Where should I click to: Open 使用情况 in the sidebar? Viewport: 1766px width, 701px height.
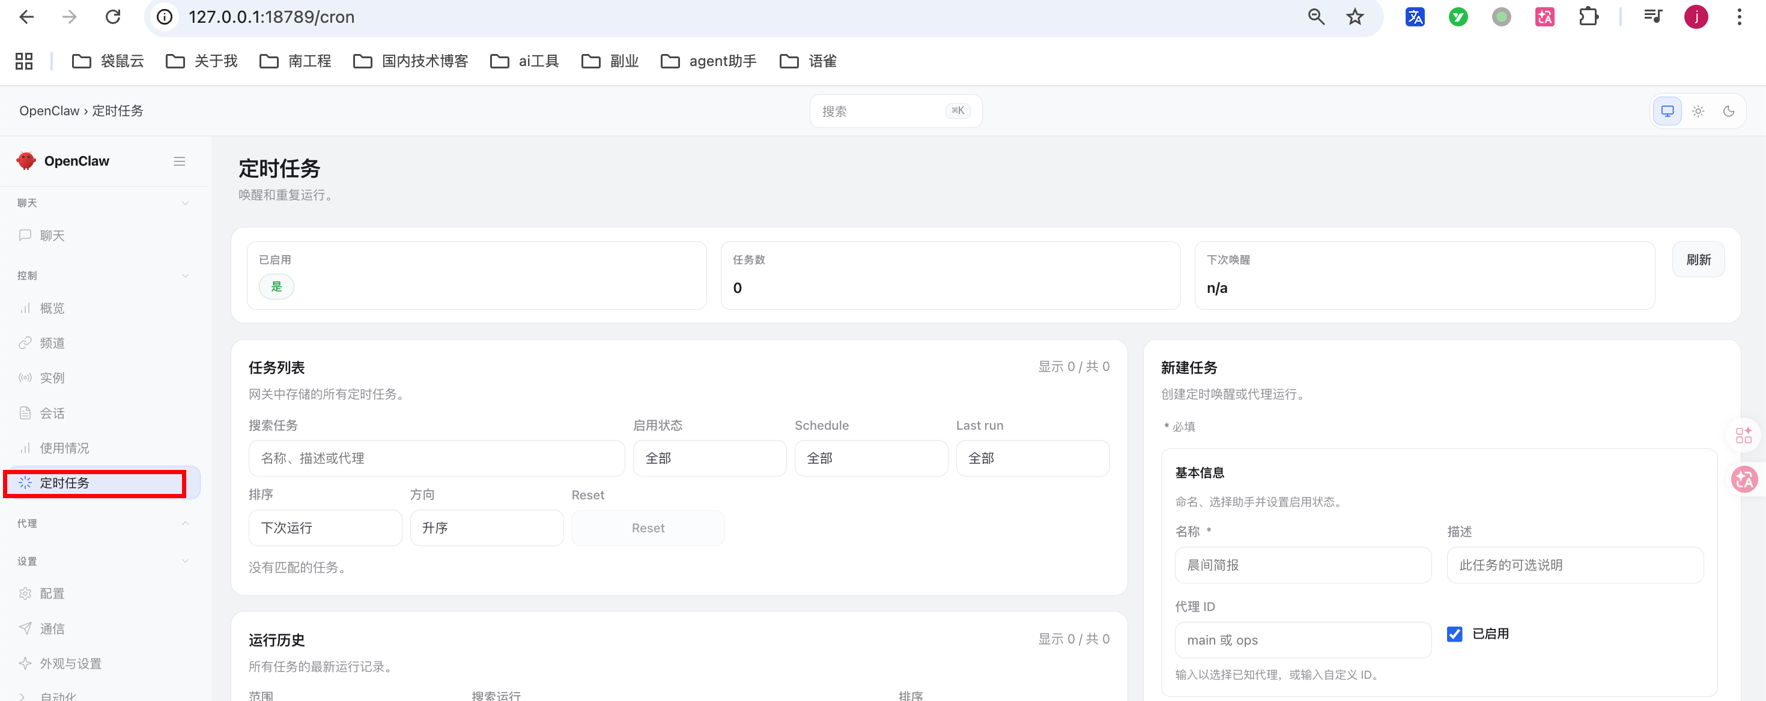tap(103, 448)
